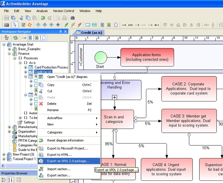Open the Categories submenu
Viewport: 223px width, 183px height.
click(69, 132)
